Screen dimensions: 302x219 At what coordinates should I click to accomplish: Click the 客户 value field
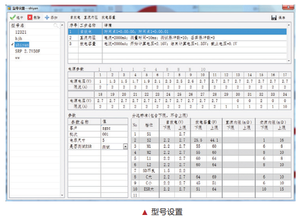tap(114, 128)
